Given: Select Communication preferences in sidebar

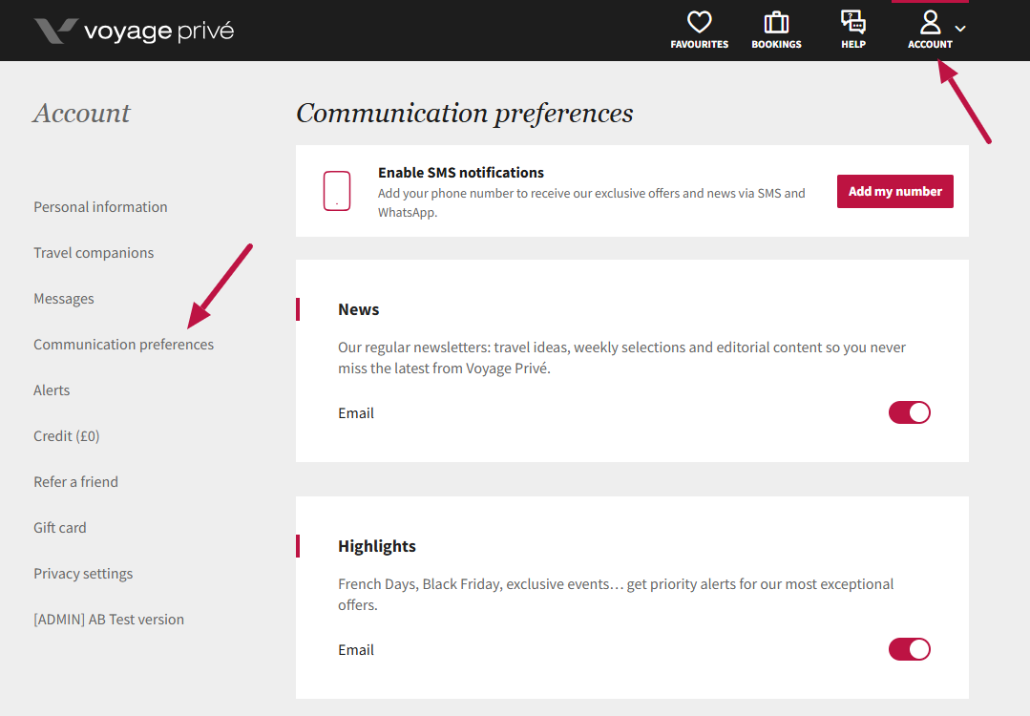Looking at the screenshot, I should point(123,345).
